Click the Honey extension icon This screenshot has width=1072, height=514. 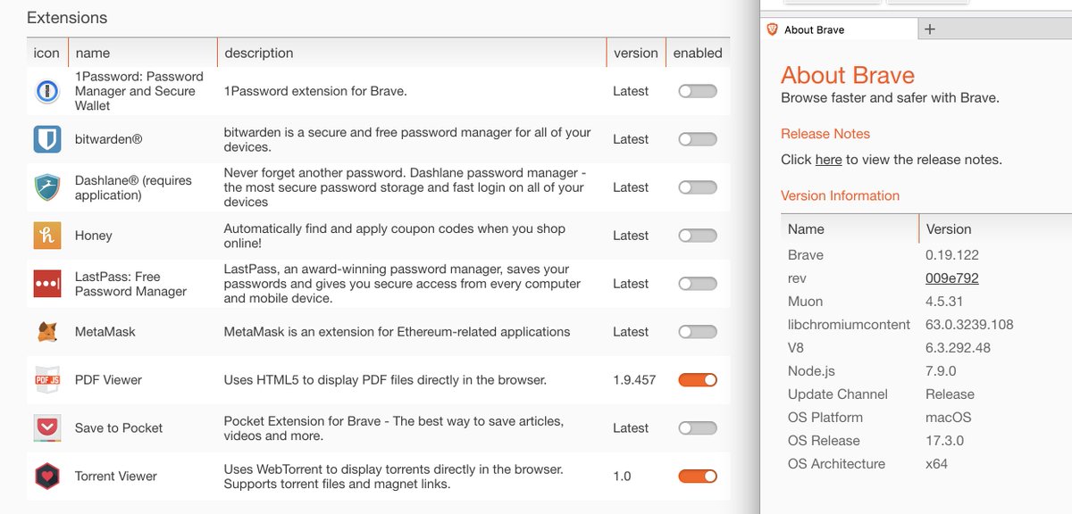click(46, 236)
